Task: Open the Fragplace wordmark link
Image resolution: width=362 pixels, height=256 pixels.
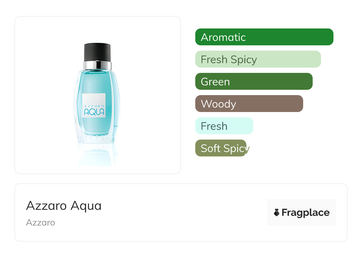Action: point(306,213)
